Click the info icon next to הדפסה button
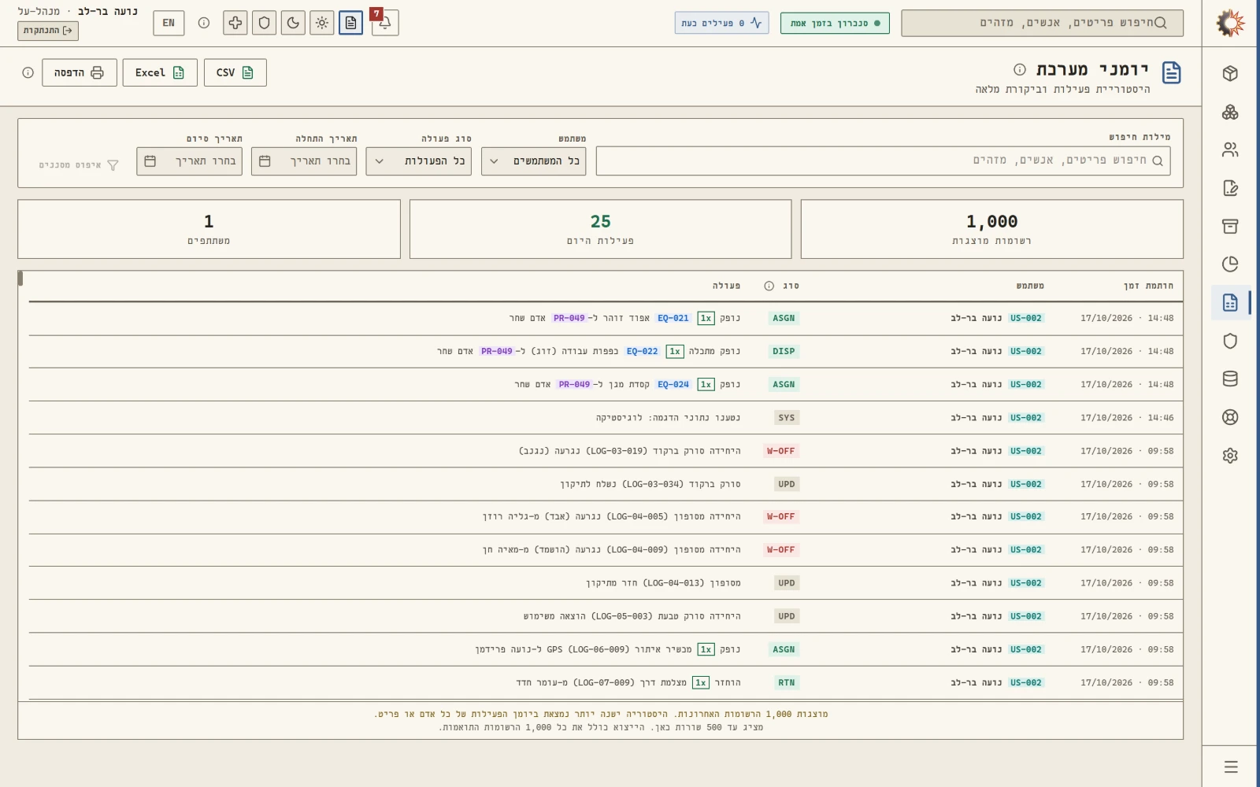The width and height of the screenshot is (1260, 787). click(28, 72)
